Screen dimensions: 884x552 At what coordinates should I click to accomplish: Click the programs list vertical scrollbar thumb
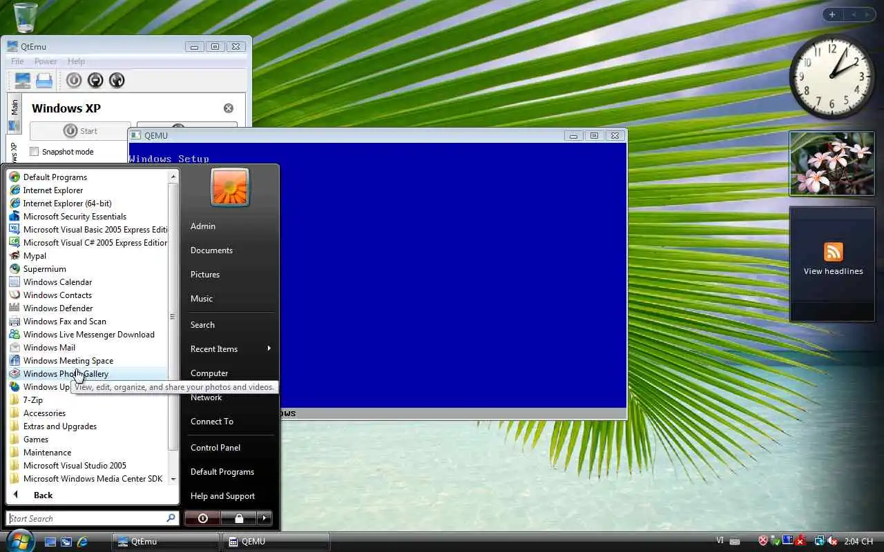point(173,316)
